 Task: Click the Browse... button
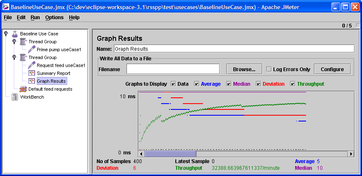244,69
